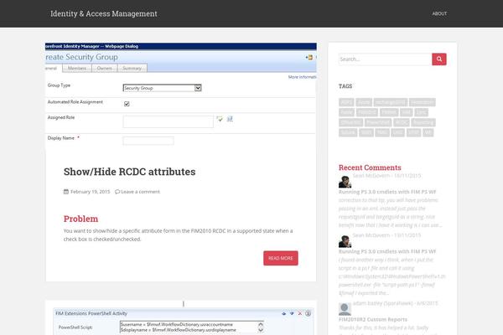Screen dimensions: 503x335
Task: Focus the sidebar Search field
Action: click(x=385, y=59)
